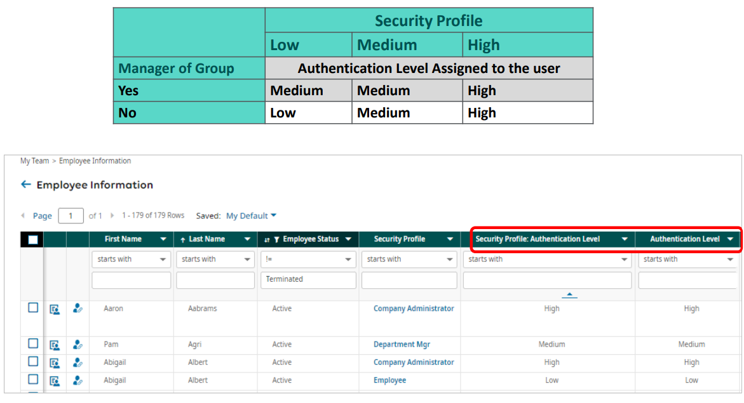Click Employee Status filter field containing Terminated
744x403 pixels.
pyautogui.click(x=308, y=281)
